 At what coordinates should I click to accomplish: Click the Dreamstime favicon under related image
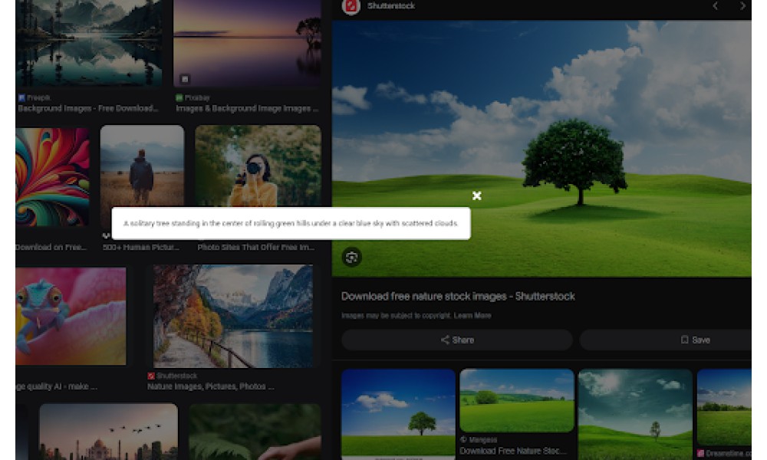(x=700, y=454)
